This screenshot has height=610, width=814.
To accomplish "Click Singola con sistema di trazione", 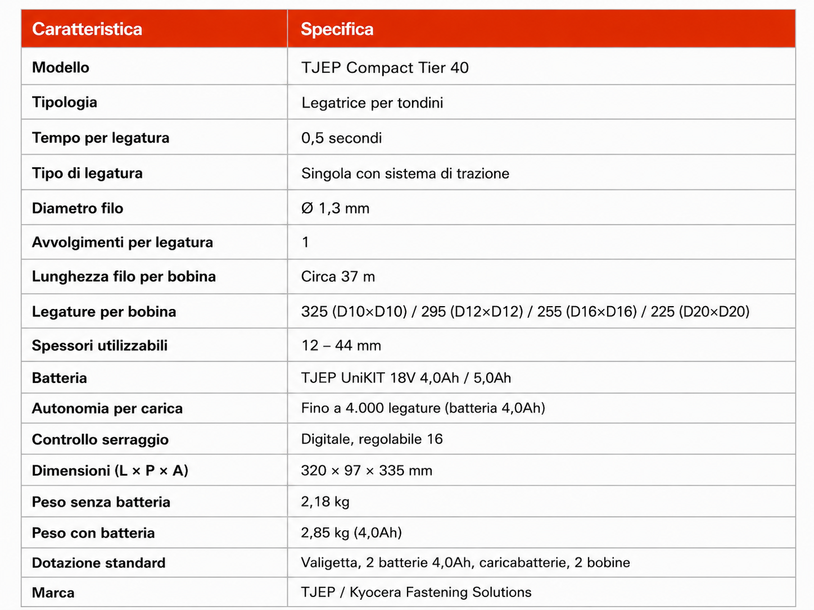I will tap(405, 173).
